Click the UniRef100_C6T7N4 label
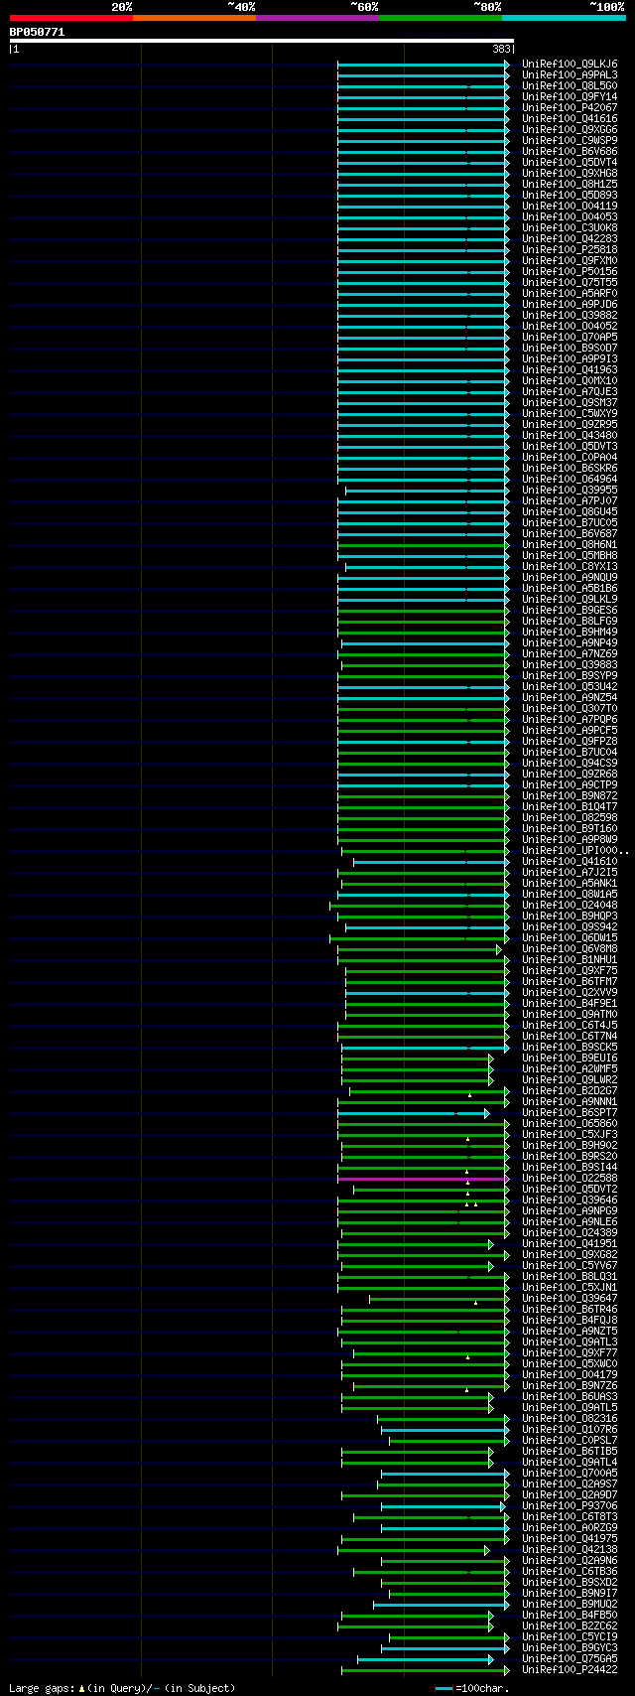This screenshot has height=1696, width=635. pyautogui.click(x=570, y=1037)
